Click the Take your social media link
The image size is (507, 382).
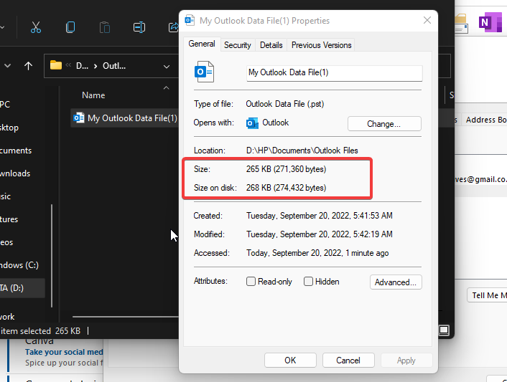tap(64, 352)
